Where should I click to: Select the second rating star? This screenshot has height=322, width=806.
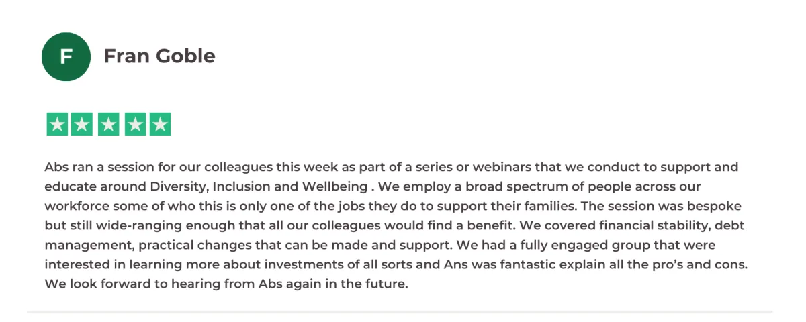(x=83, y=124)
